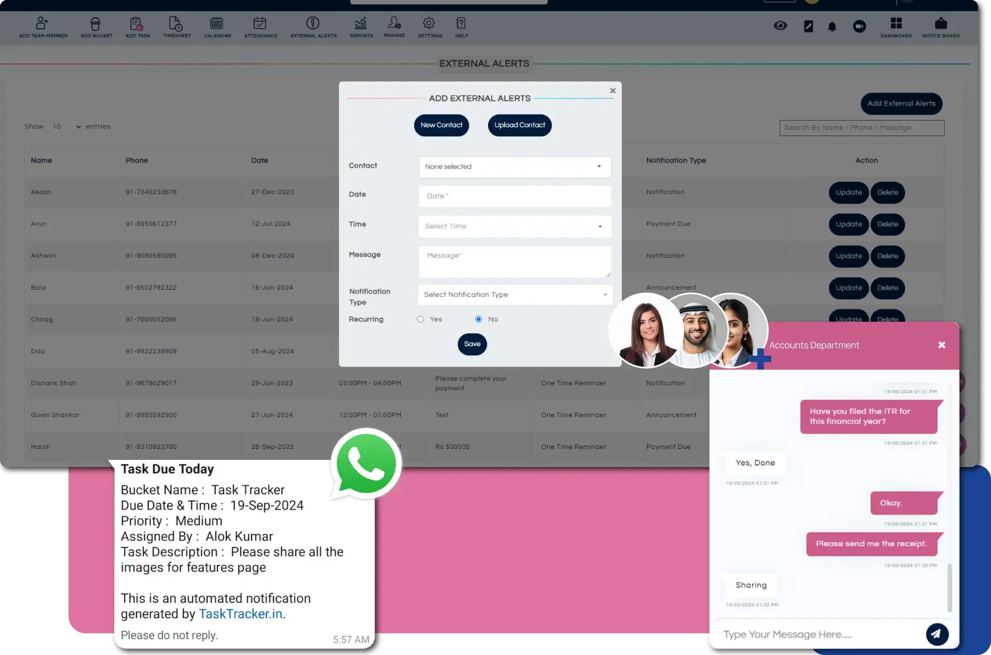Image resolution: width=991 pixels, height=655 pixels.
Task: Open the Timesheet icon
Action: pyautogui.click(x=176, y=24)
